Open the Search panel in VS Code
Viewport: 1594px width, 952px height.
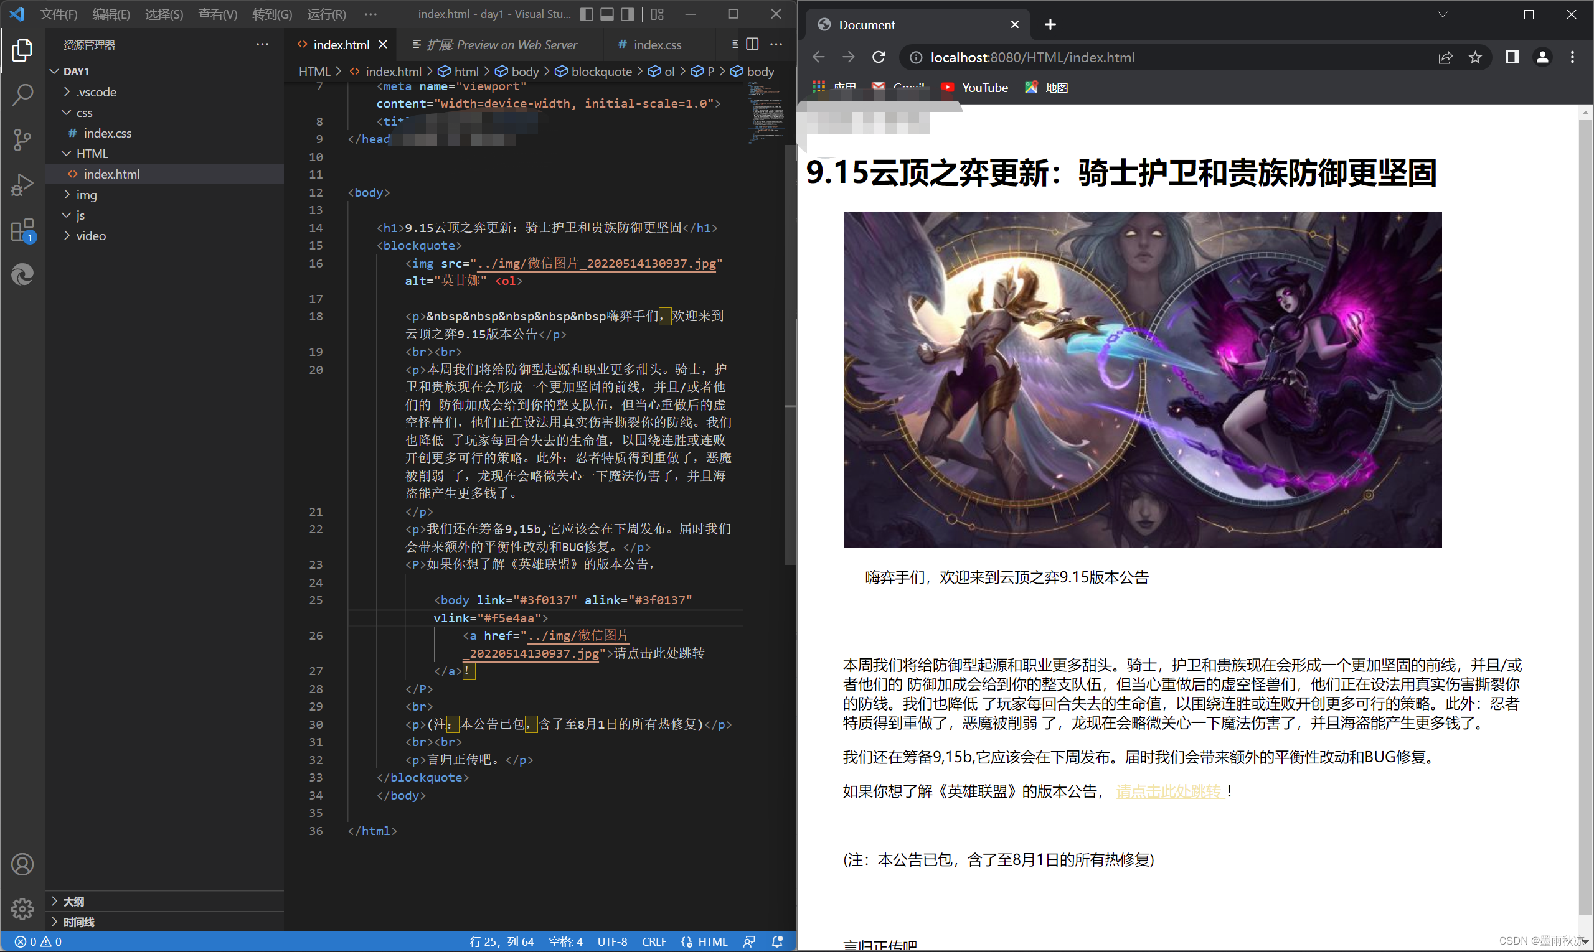(22, 95)
